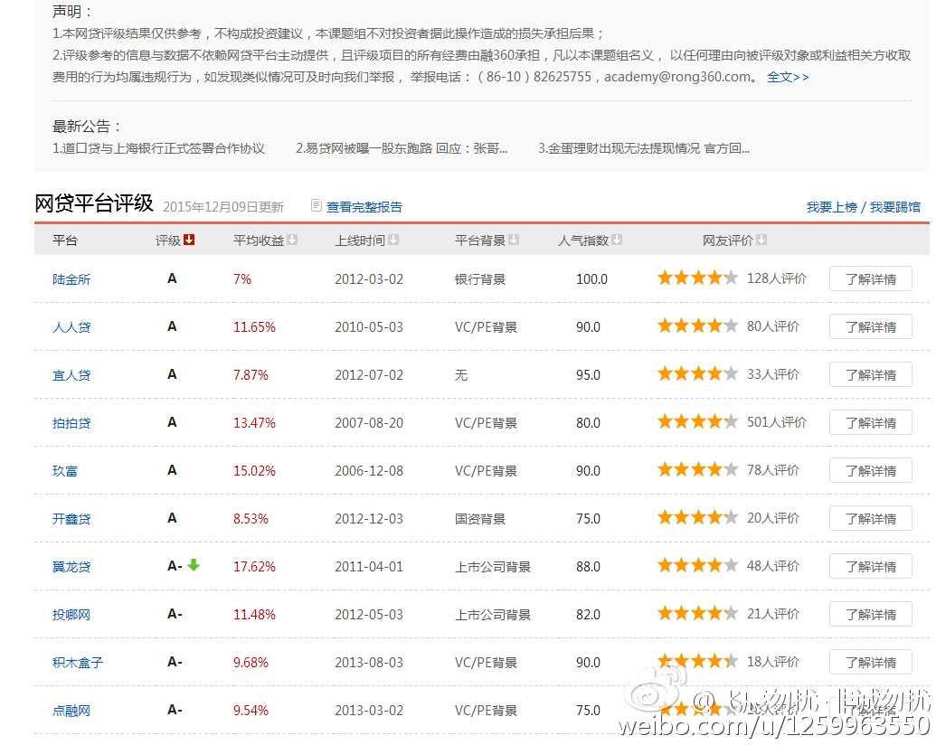Click the 2007-08-20 launch date
The width and height of the screenshot is (936, 745).
(369, 423)
